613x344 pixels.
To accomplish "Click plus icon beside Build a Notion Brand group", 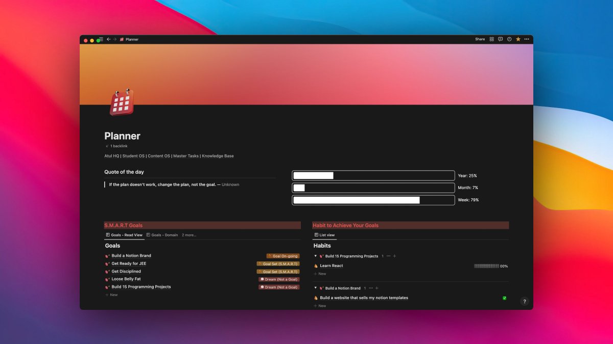I will pos(376,288).
